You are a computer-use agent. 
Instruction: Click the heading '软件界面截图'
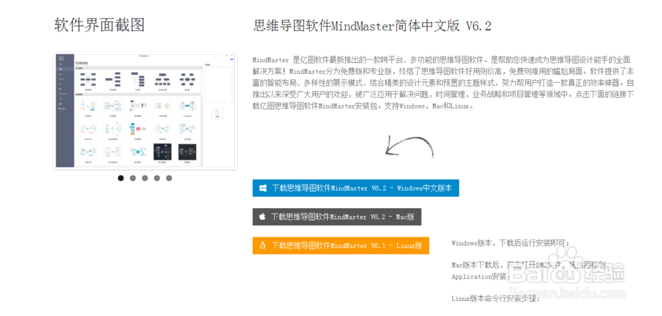[99, 25]
